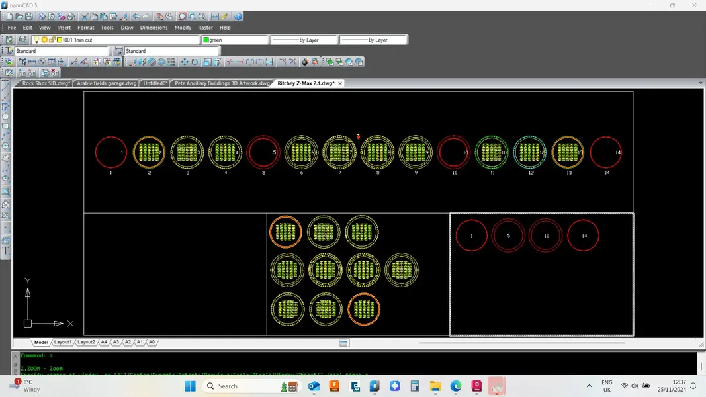Open File Explorer from the taskbar
This screenshot has height=397, width=706.
tap(435, 386)
